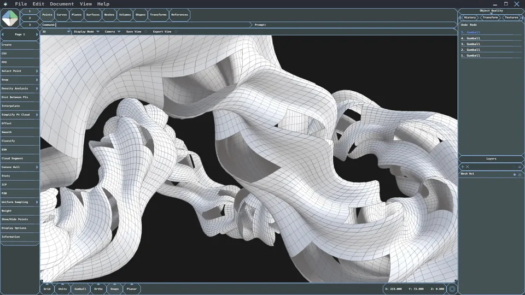
Task: Toggle the Units option
Action: [62, 288]
